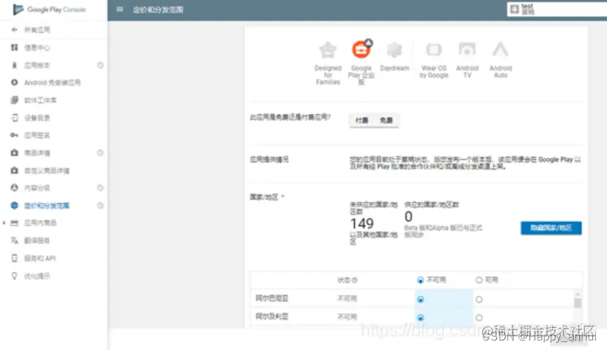Screen dimensions: 607x350
Task: Set Albania row to unavailable
Action: pos(421,300)
